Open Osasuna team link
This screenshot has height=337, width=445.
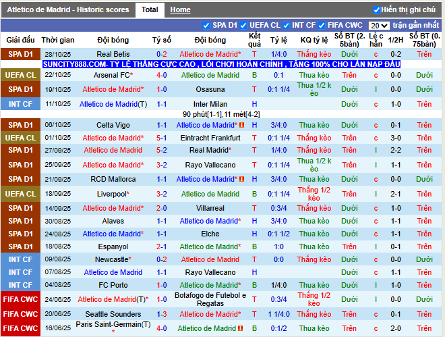[x=210, y=90]
